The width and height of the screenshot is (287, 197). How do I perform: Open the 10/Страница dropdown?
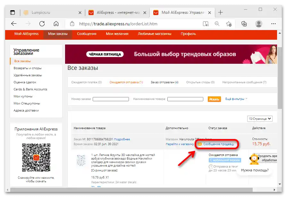[x=260, y=119]
